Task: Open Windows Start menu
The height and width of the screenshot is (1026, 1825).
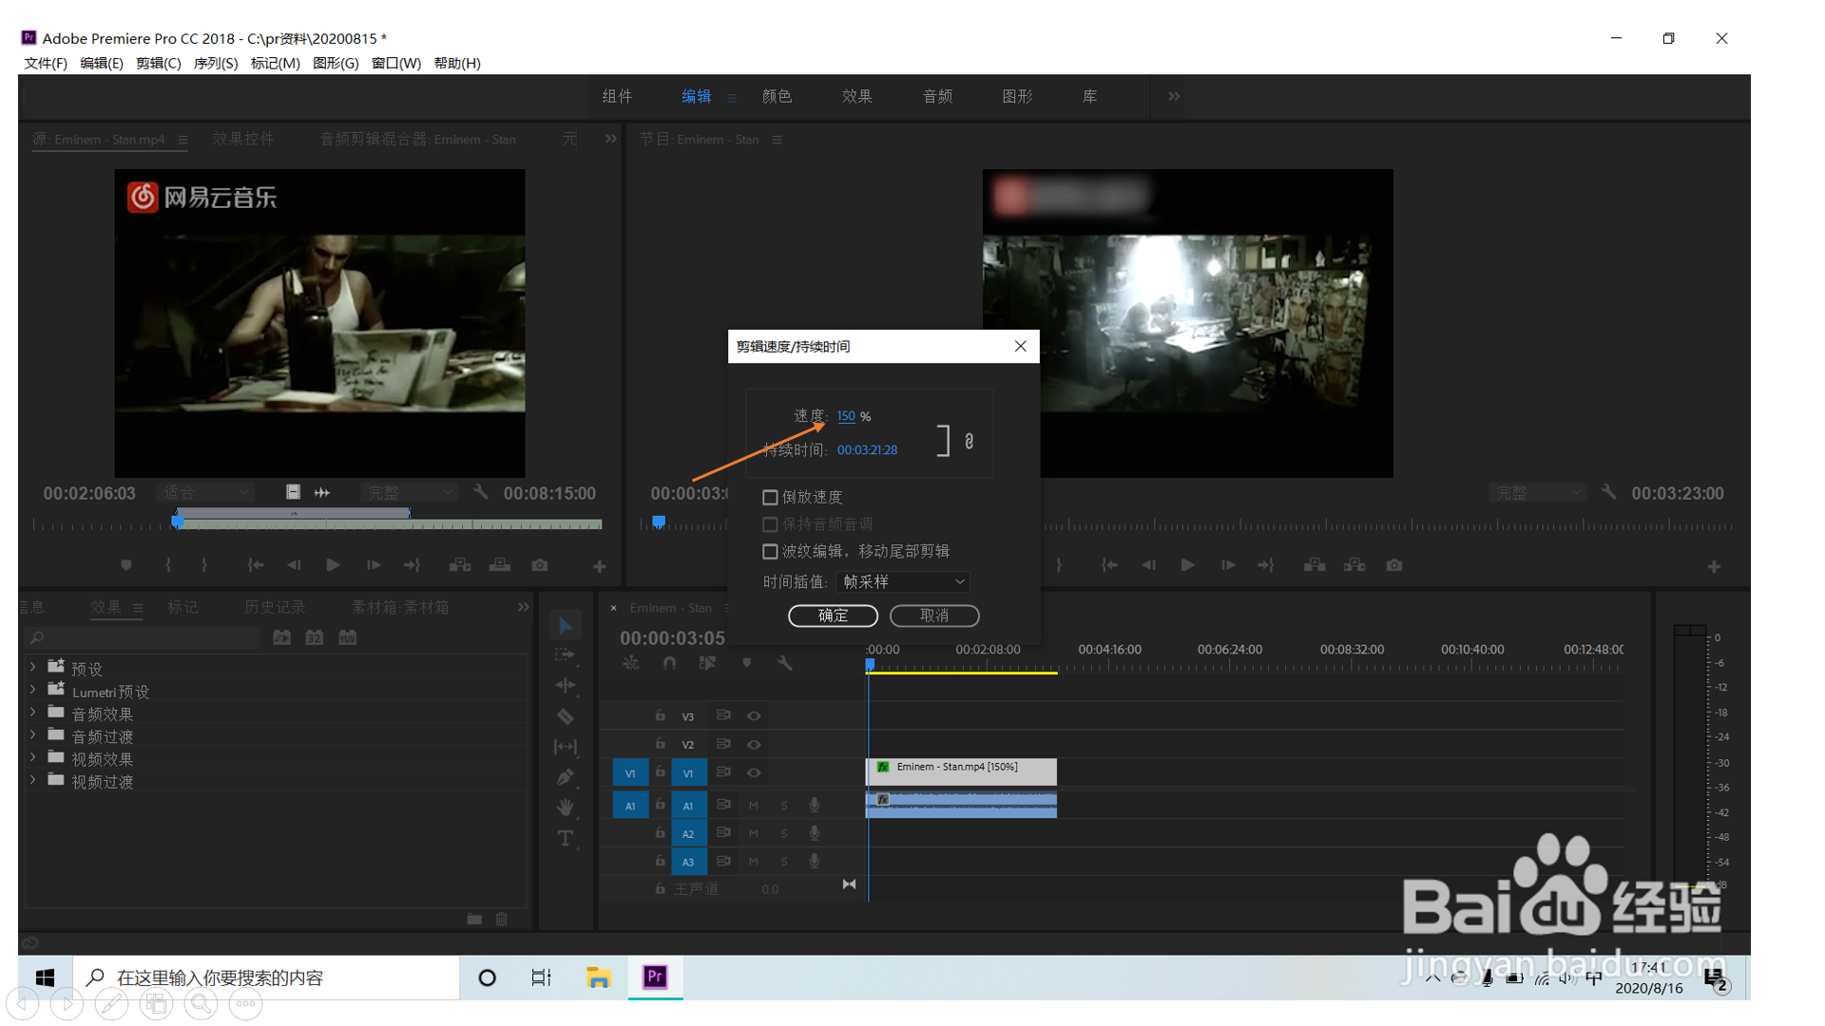Action: (x=45, y=978)
